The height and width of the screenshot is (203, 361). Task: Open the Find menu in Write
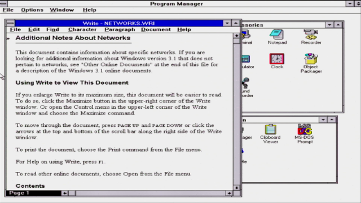click(52, 29)
